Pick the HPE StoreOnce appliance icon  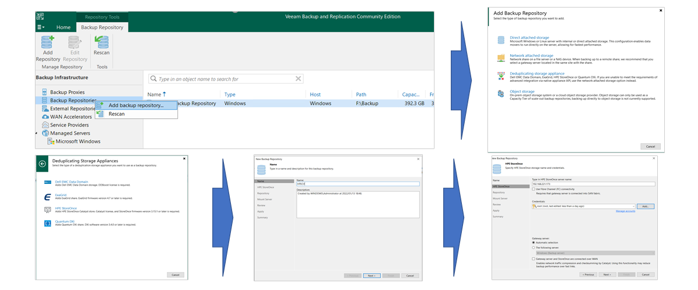48,209
